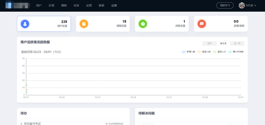Click the 待办 panel heading
Screen dimensions: 265x125
point(24,113)
